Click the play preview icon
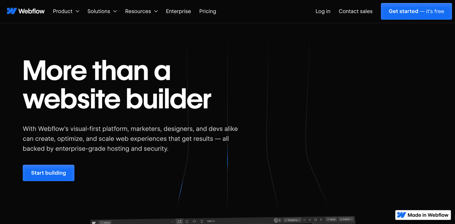Screen dimensions: 455x224 tap(321, 220)
